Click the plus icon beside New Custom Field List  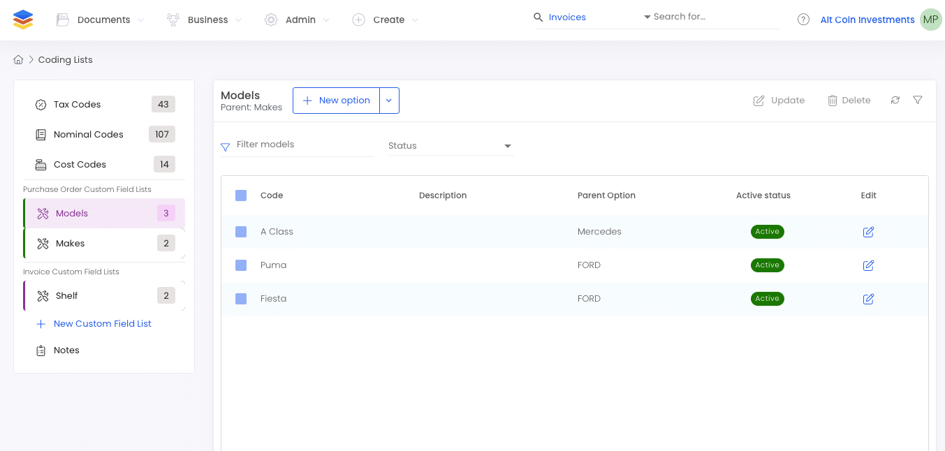(x=41, y=324)
